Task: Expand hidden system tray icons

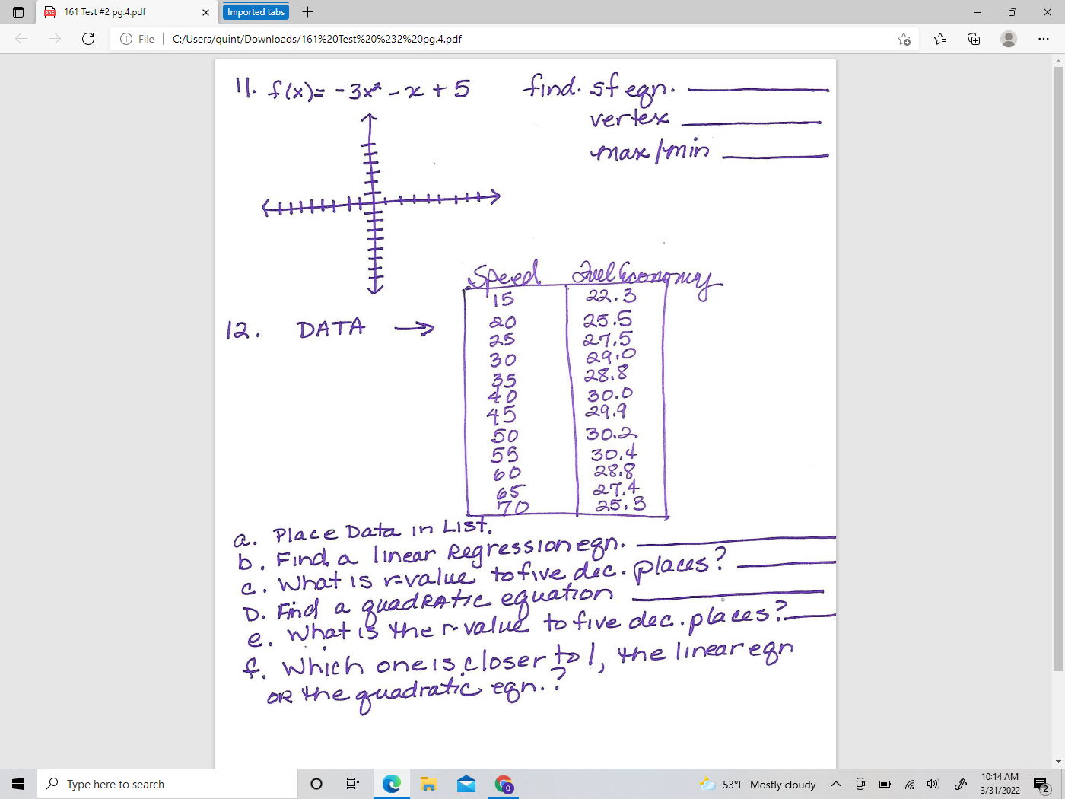Action: [x=835, y=784]
